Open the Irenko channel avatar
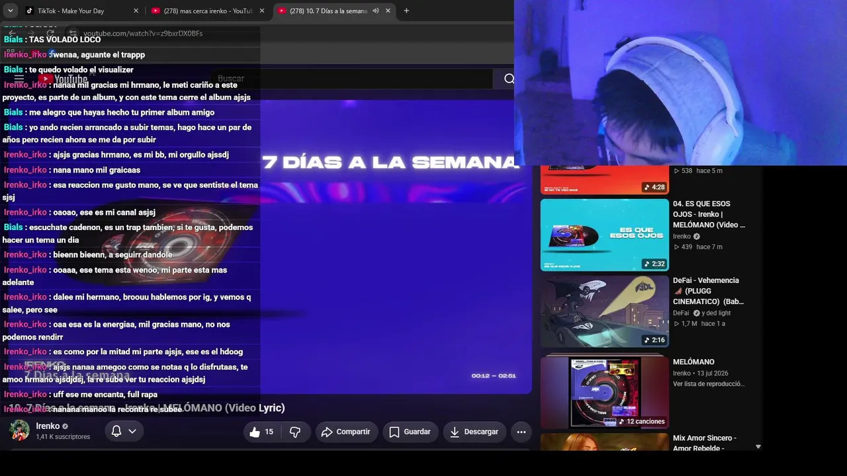The width and height of the screenshot is (847, 476). [x=19, y=430]
